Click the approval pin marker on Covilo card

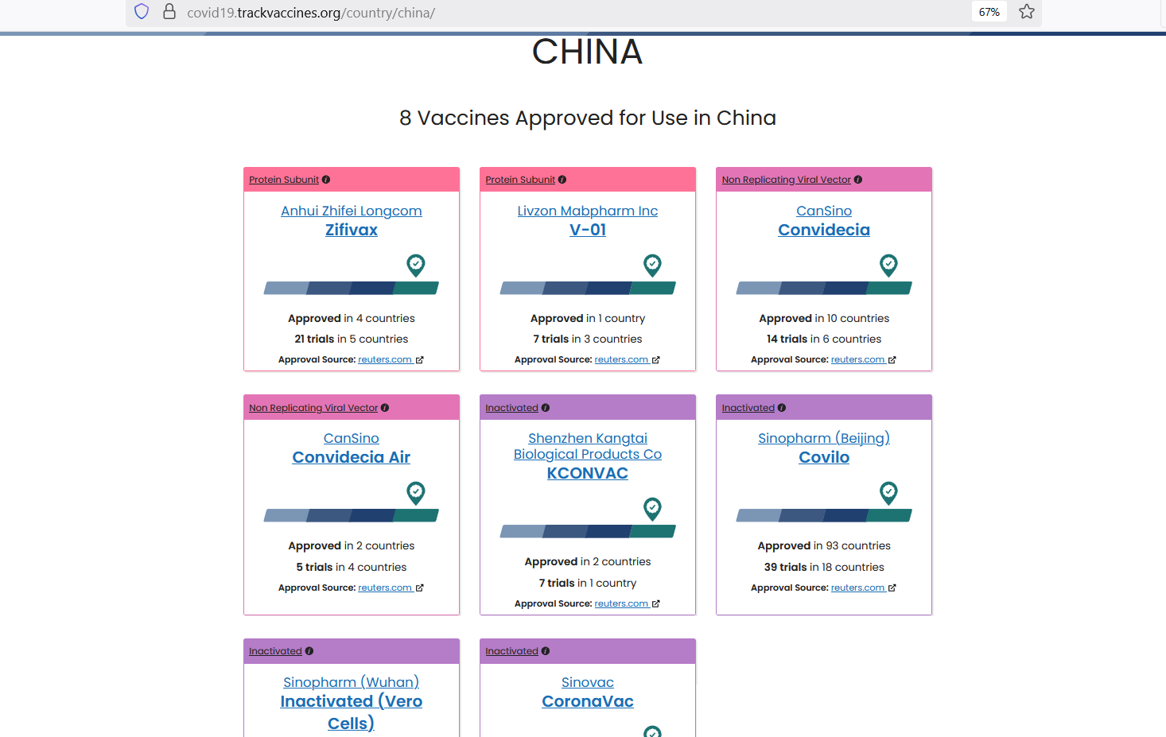[x=888, y=493]
